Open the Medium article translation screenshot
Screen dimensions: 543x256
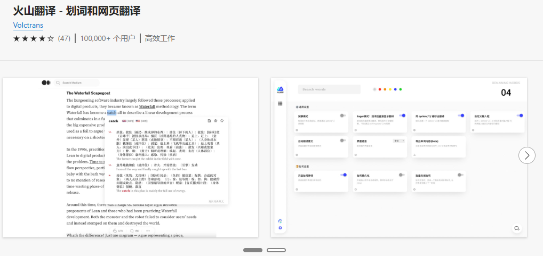coord(131,158)
